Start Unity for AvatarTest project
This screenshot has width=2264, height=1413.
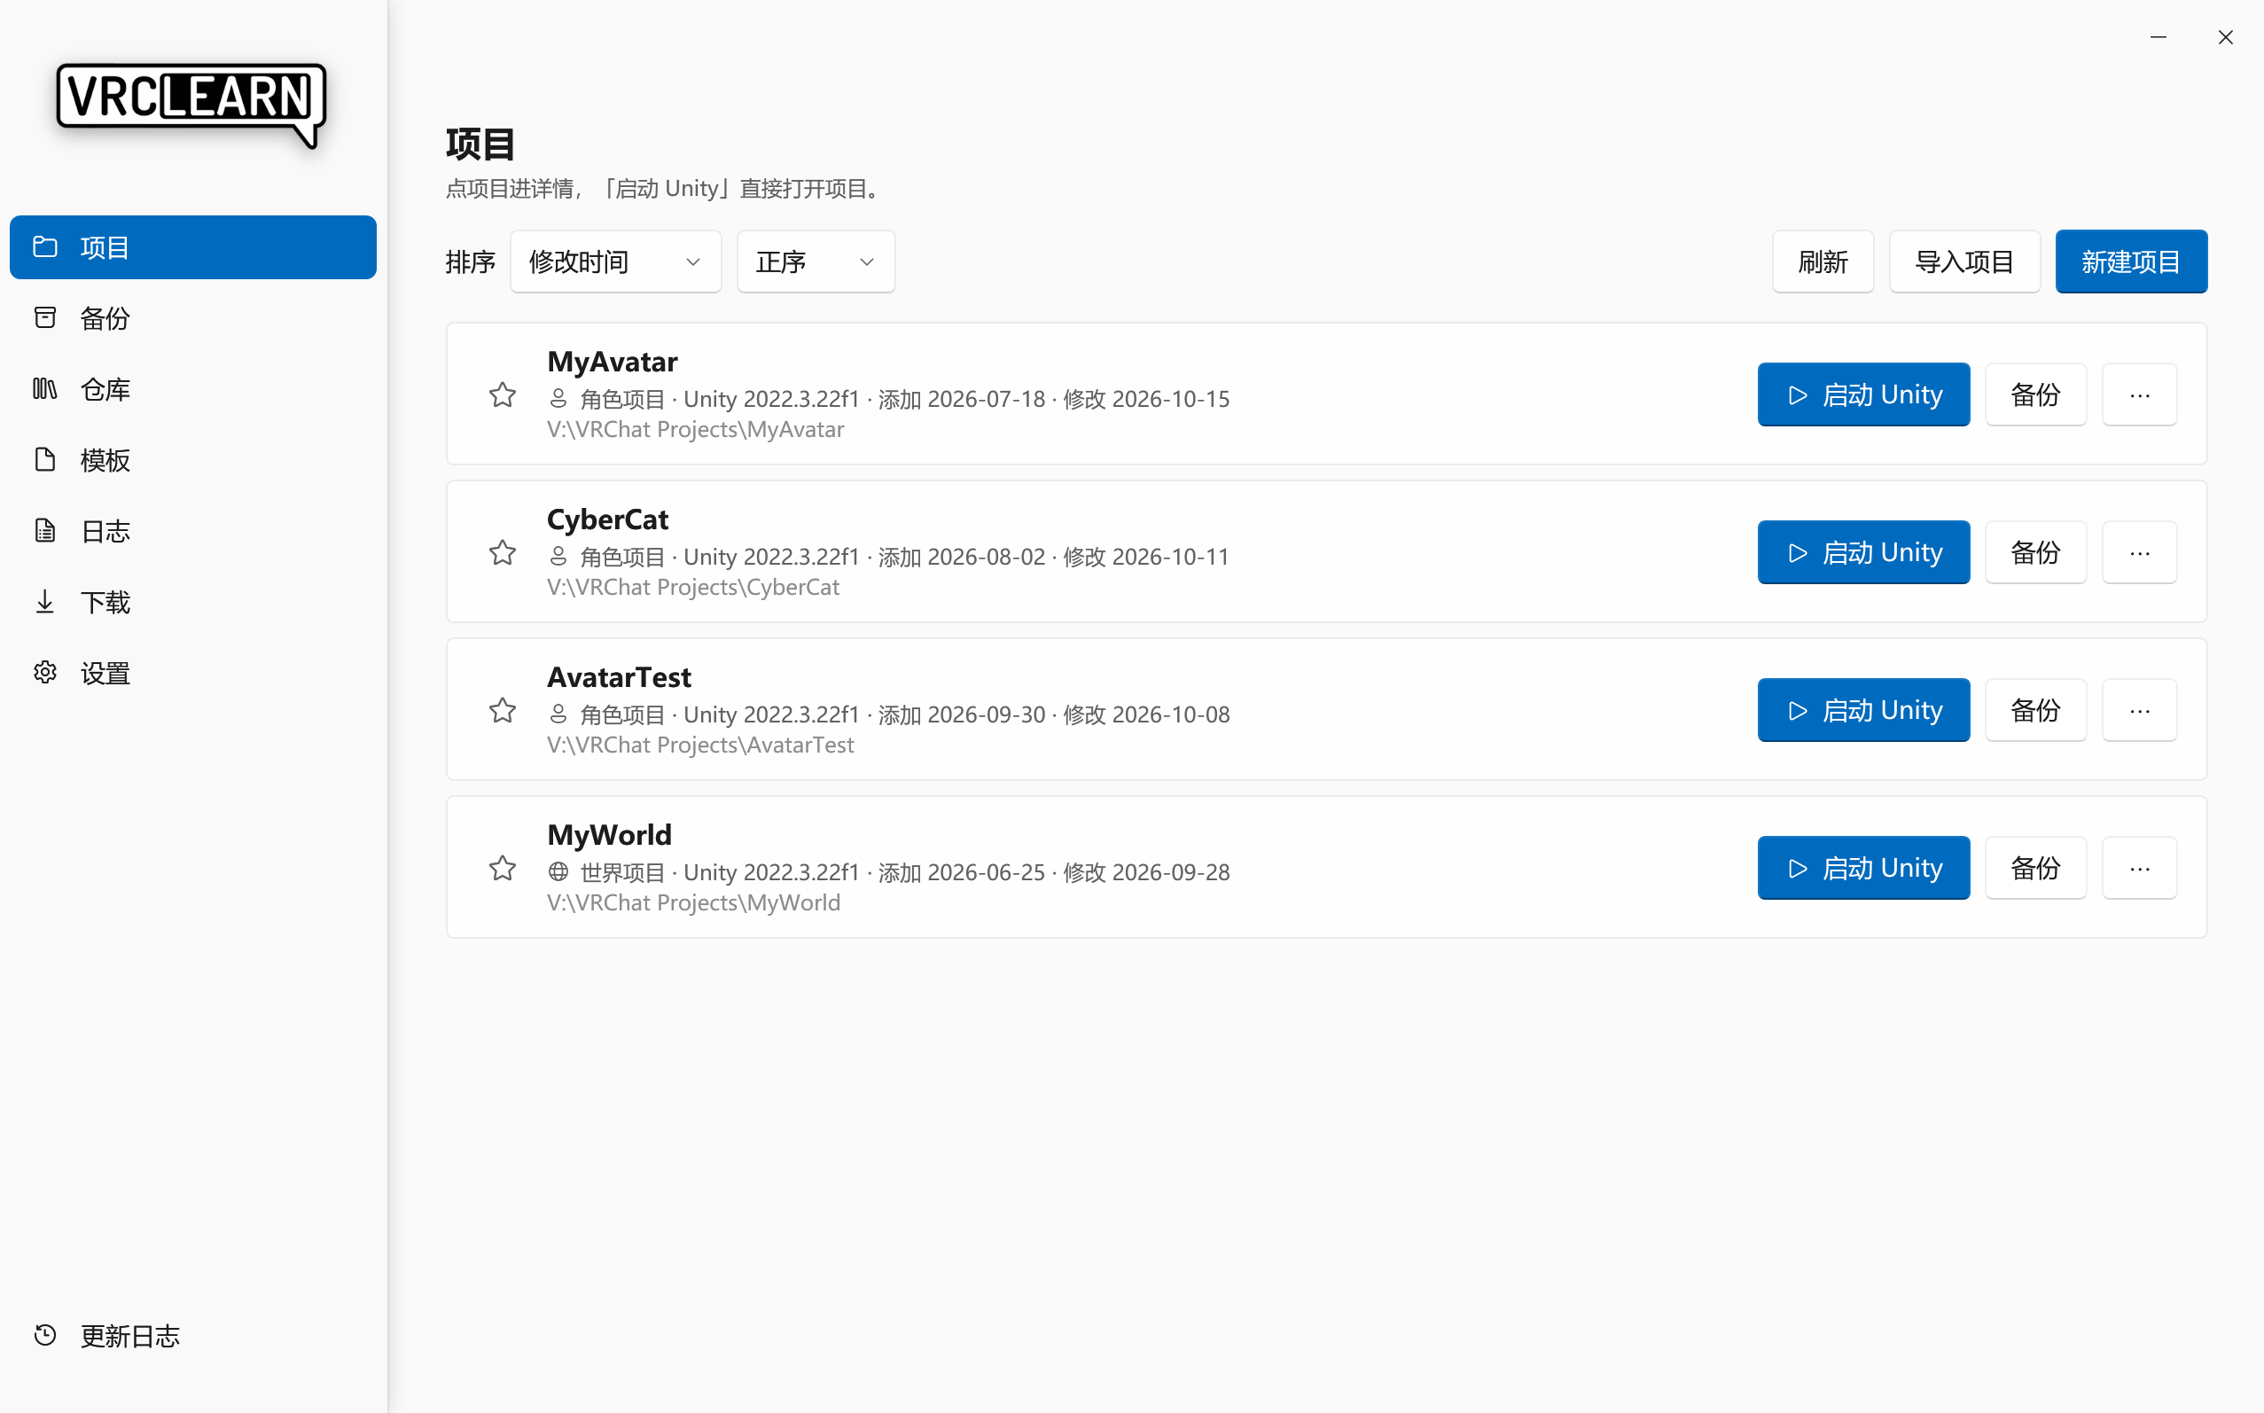tap(1863, 711)
